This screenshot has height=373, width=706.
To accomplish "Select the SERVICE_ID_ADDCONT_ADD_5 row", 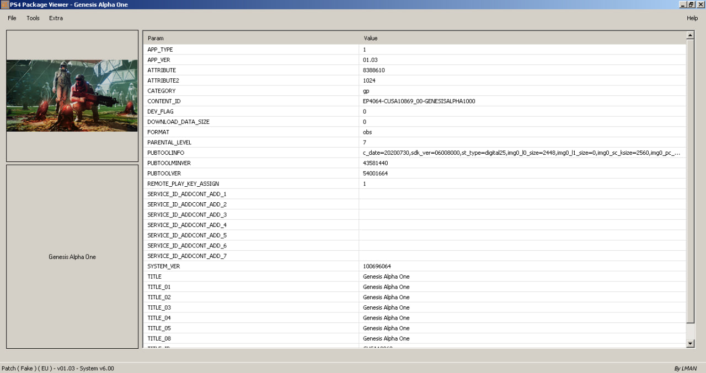I will 414,235.
